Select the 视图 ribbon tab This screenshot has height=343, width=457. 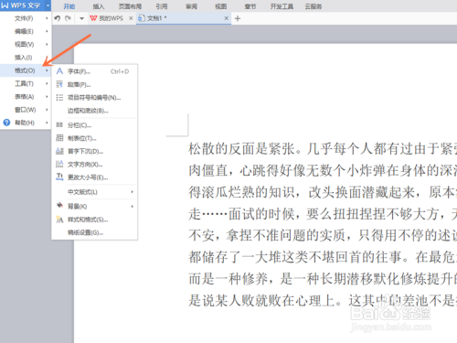(221, 6)
